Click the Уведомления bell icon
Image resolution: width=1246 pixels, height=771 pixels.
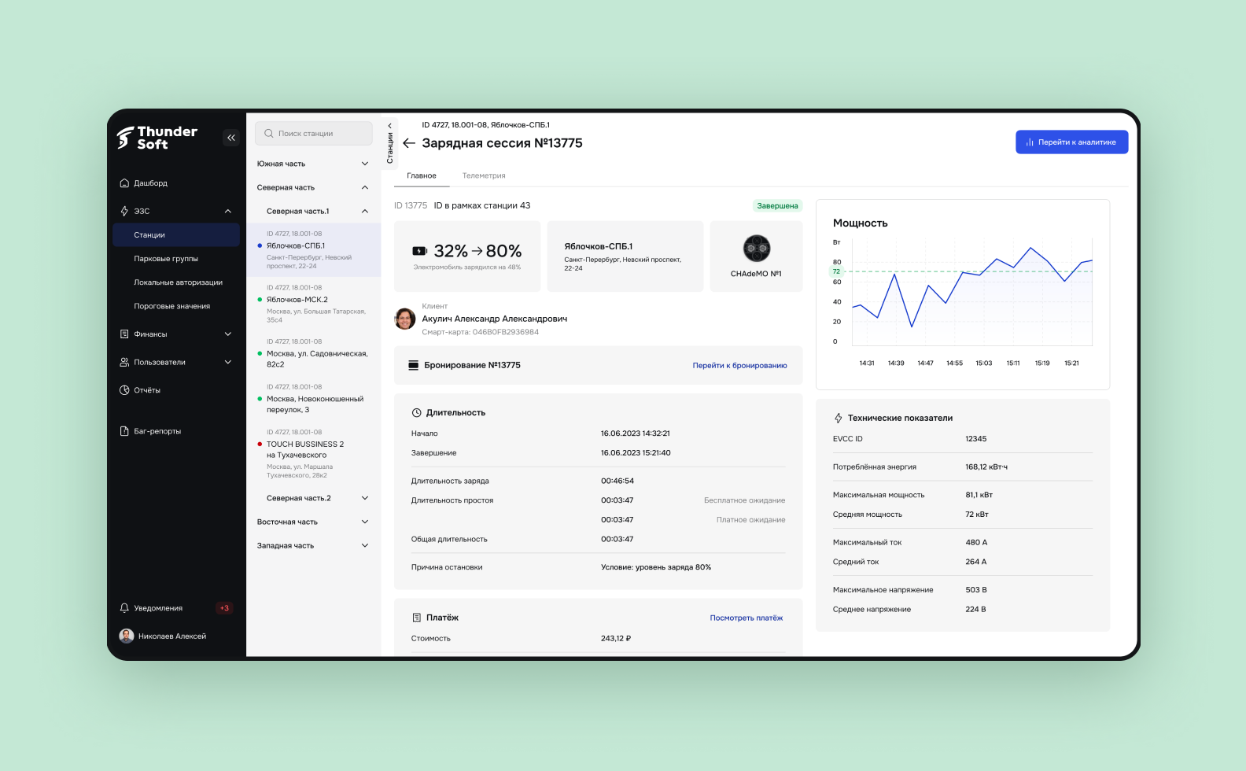click(124, 608)
